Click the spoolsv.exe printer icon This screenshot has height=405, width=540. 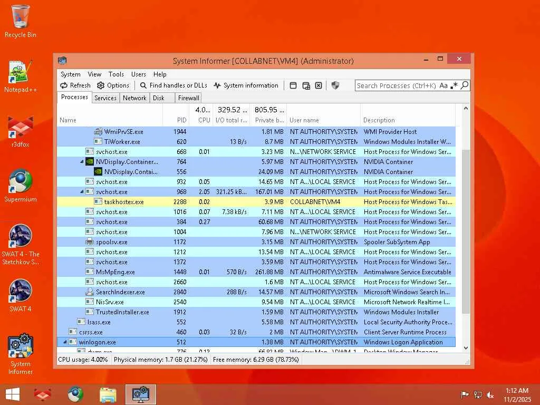(90, 242)
